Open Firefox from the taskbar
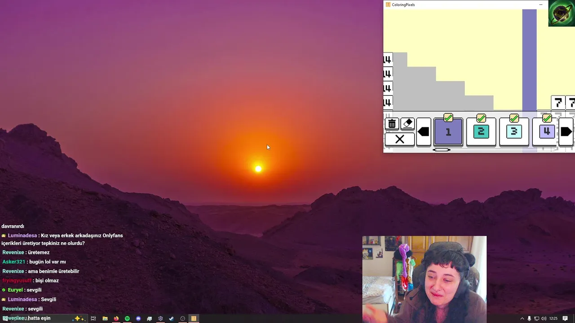Screen dimensions: 575x323 point(116,319)
